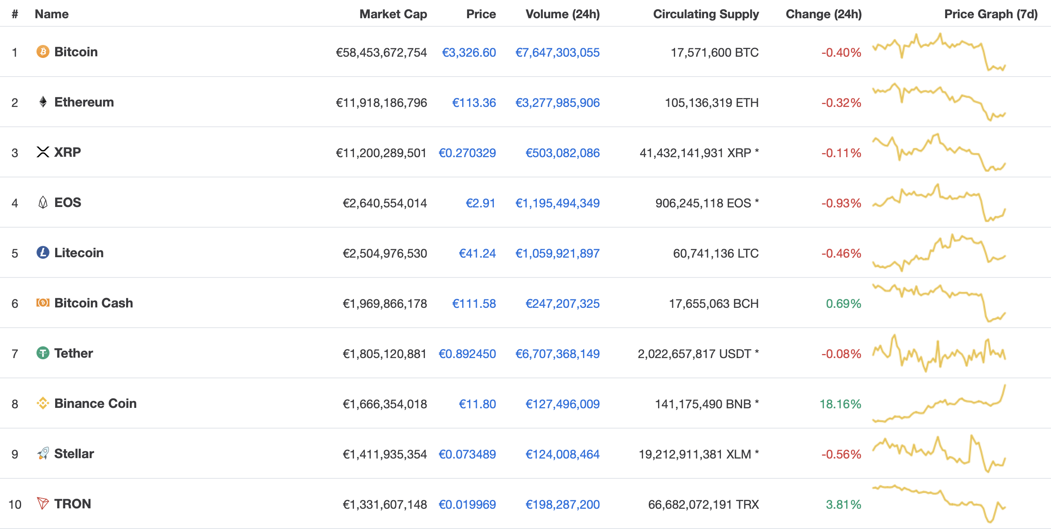Open Tether volume €6,707,368,149
Image resolution: width=1051 pixels, height=529 pixels.
click(557, 354)
